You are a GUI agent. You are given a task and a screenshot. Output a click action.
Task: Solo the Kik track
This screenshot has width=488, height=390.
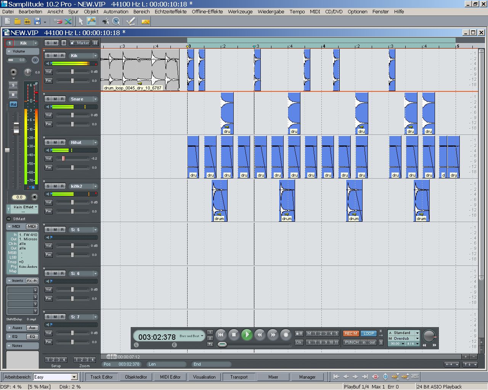click(48, 56)
